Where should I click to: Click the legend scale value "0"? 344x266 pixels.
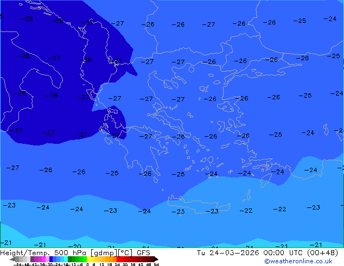click(87, 265)
